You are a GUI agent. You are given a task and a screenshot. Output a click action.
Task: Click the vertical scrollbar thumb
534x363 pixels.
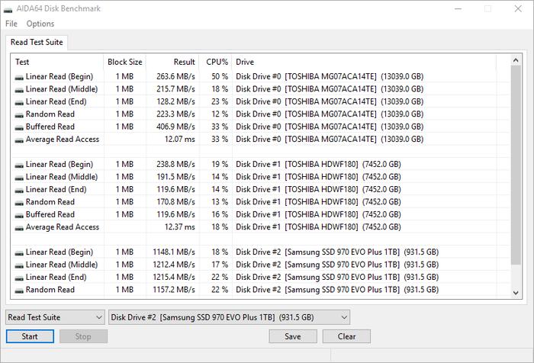(x=516, y=165)
